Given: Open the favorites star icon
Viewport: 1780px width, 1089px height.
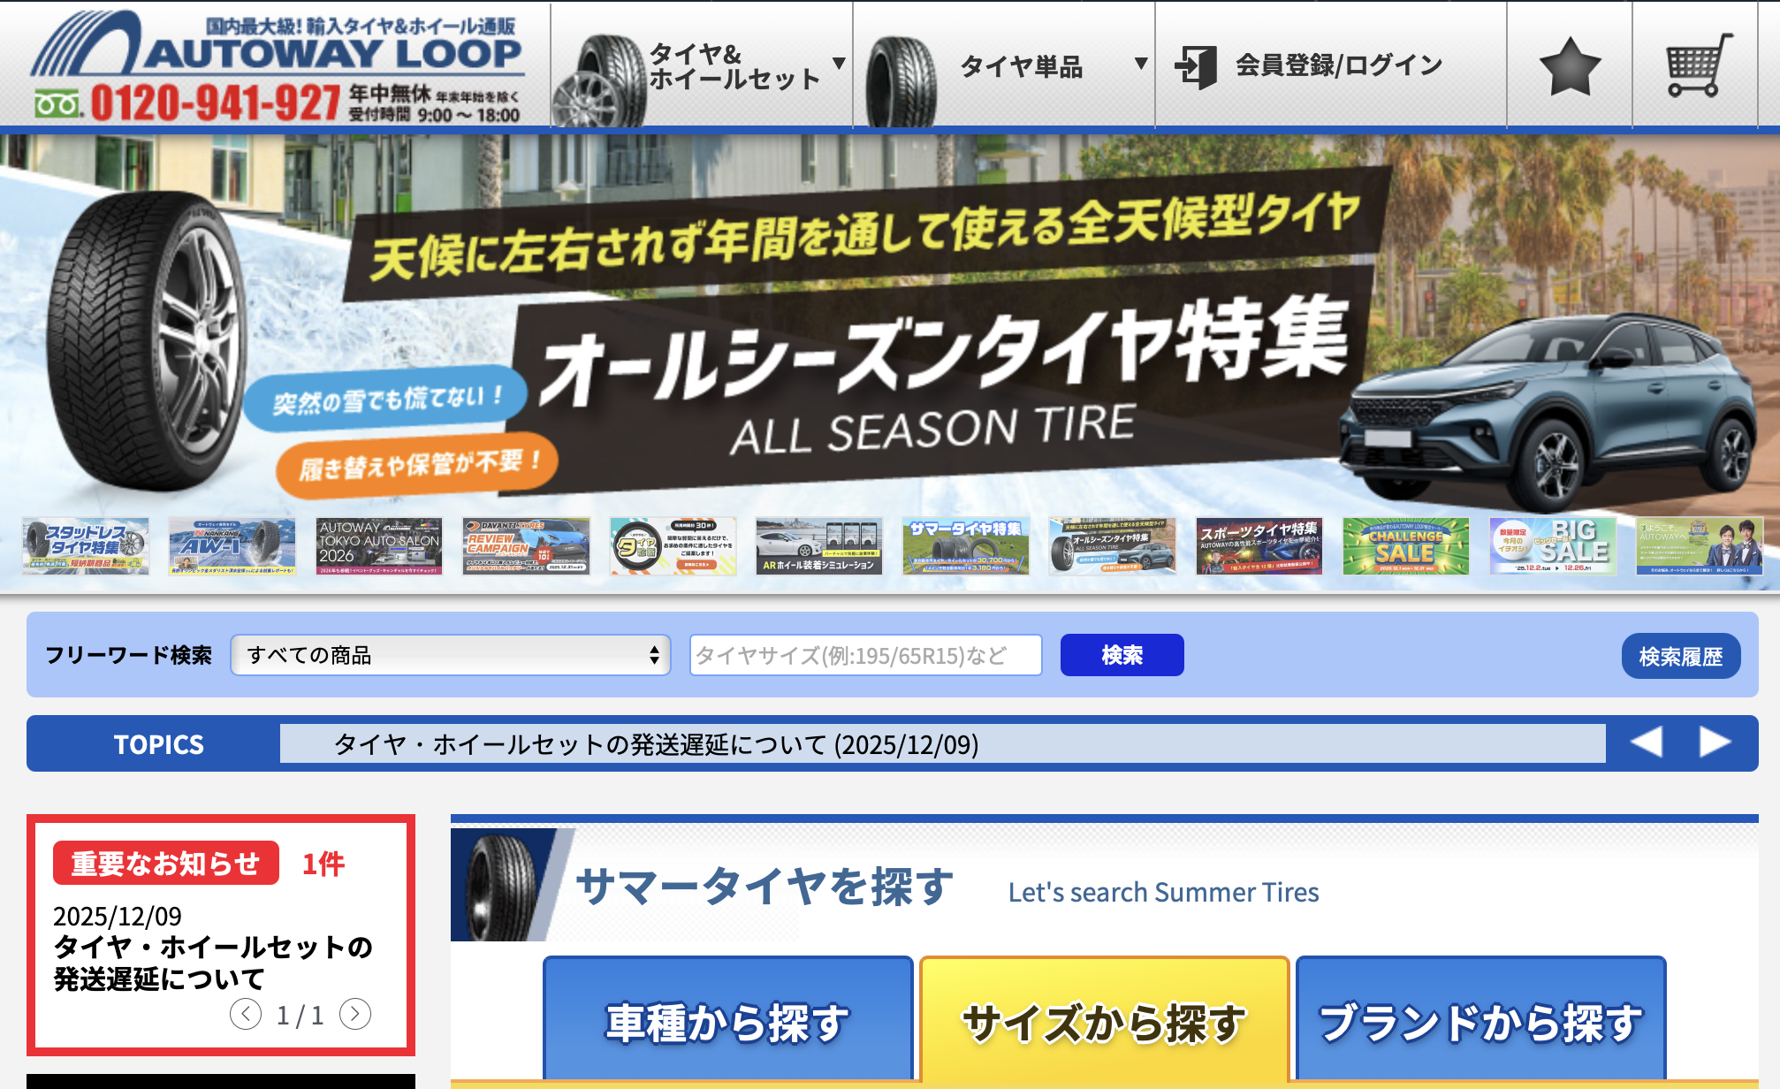Looking at the screenshot, I should (1569, 66).
